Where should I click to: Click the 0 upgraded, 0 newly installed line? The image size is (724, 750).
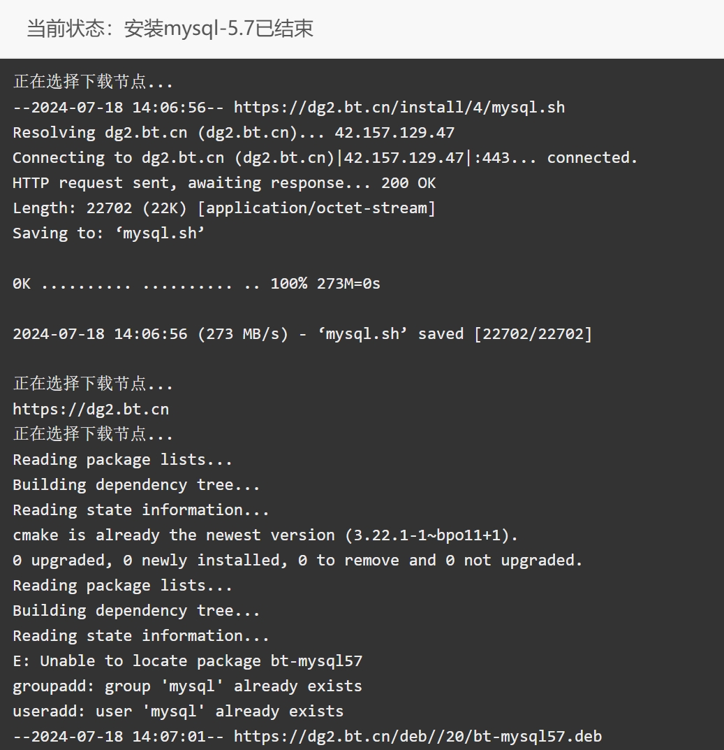297,560
